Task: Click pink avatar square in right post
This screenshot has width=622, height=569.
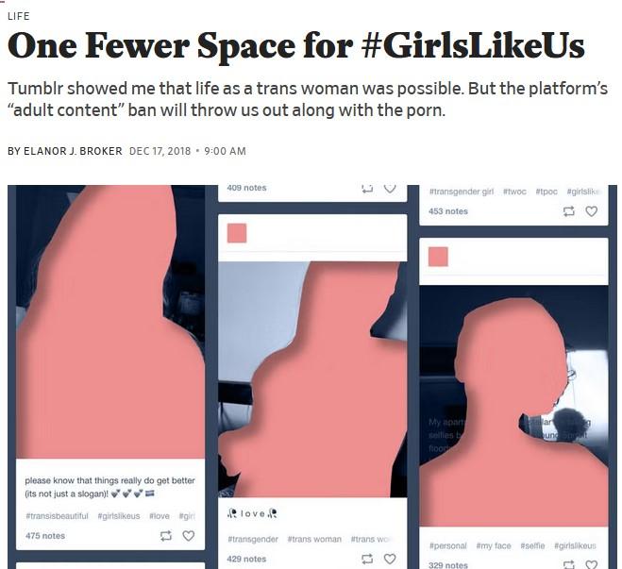Action: point(438,257)
